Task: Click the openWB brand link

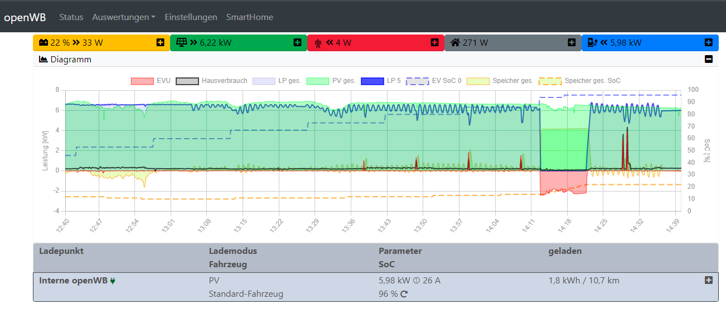Action: [x=25, y=17]
